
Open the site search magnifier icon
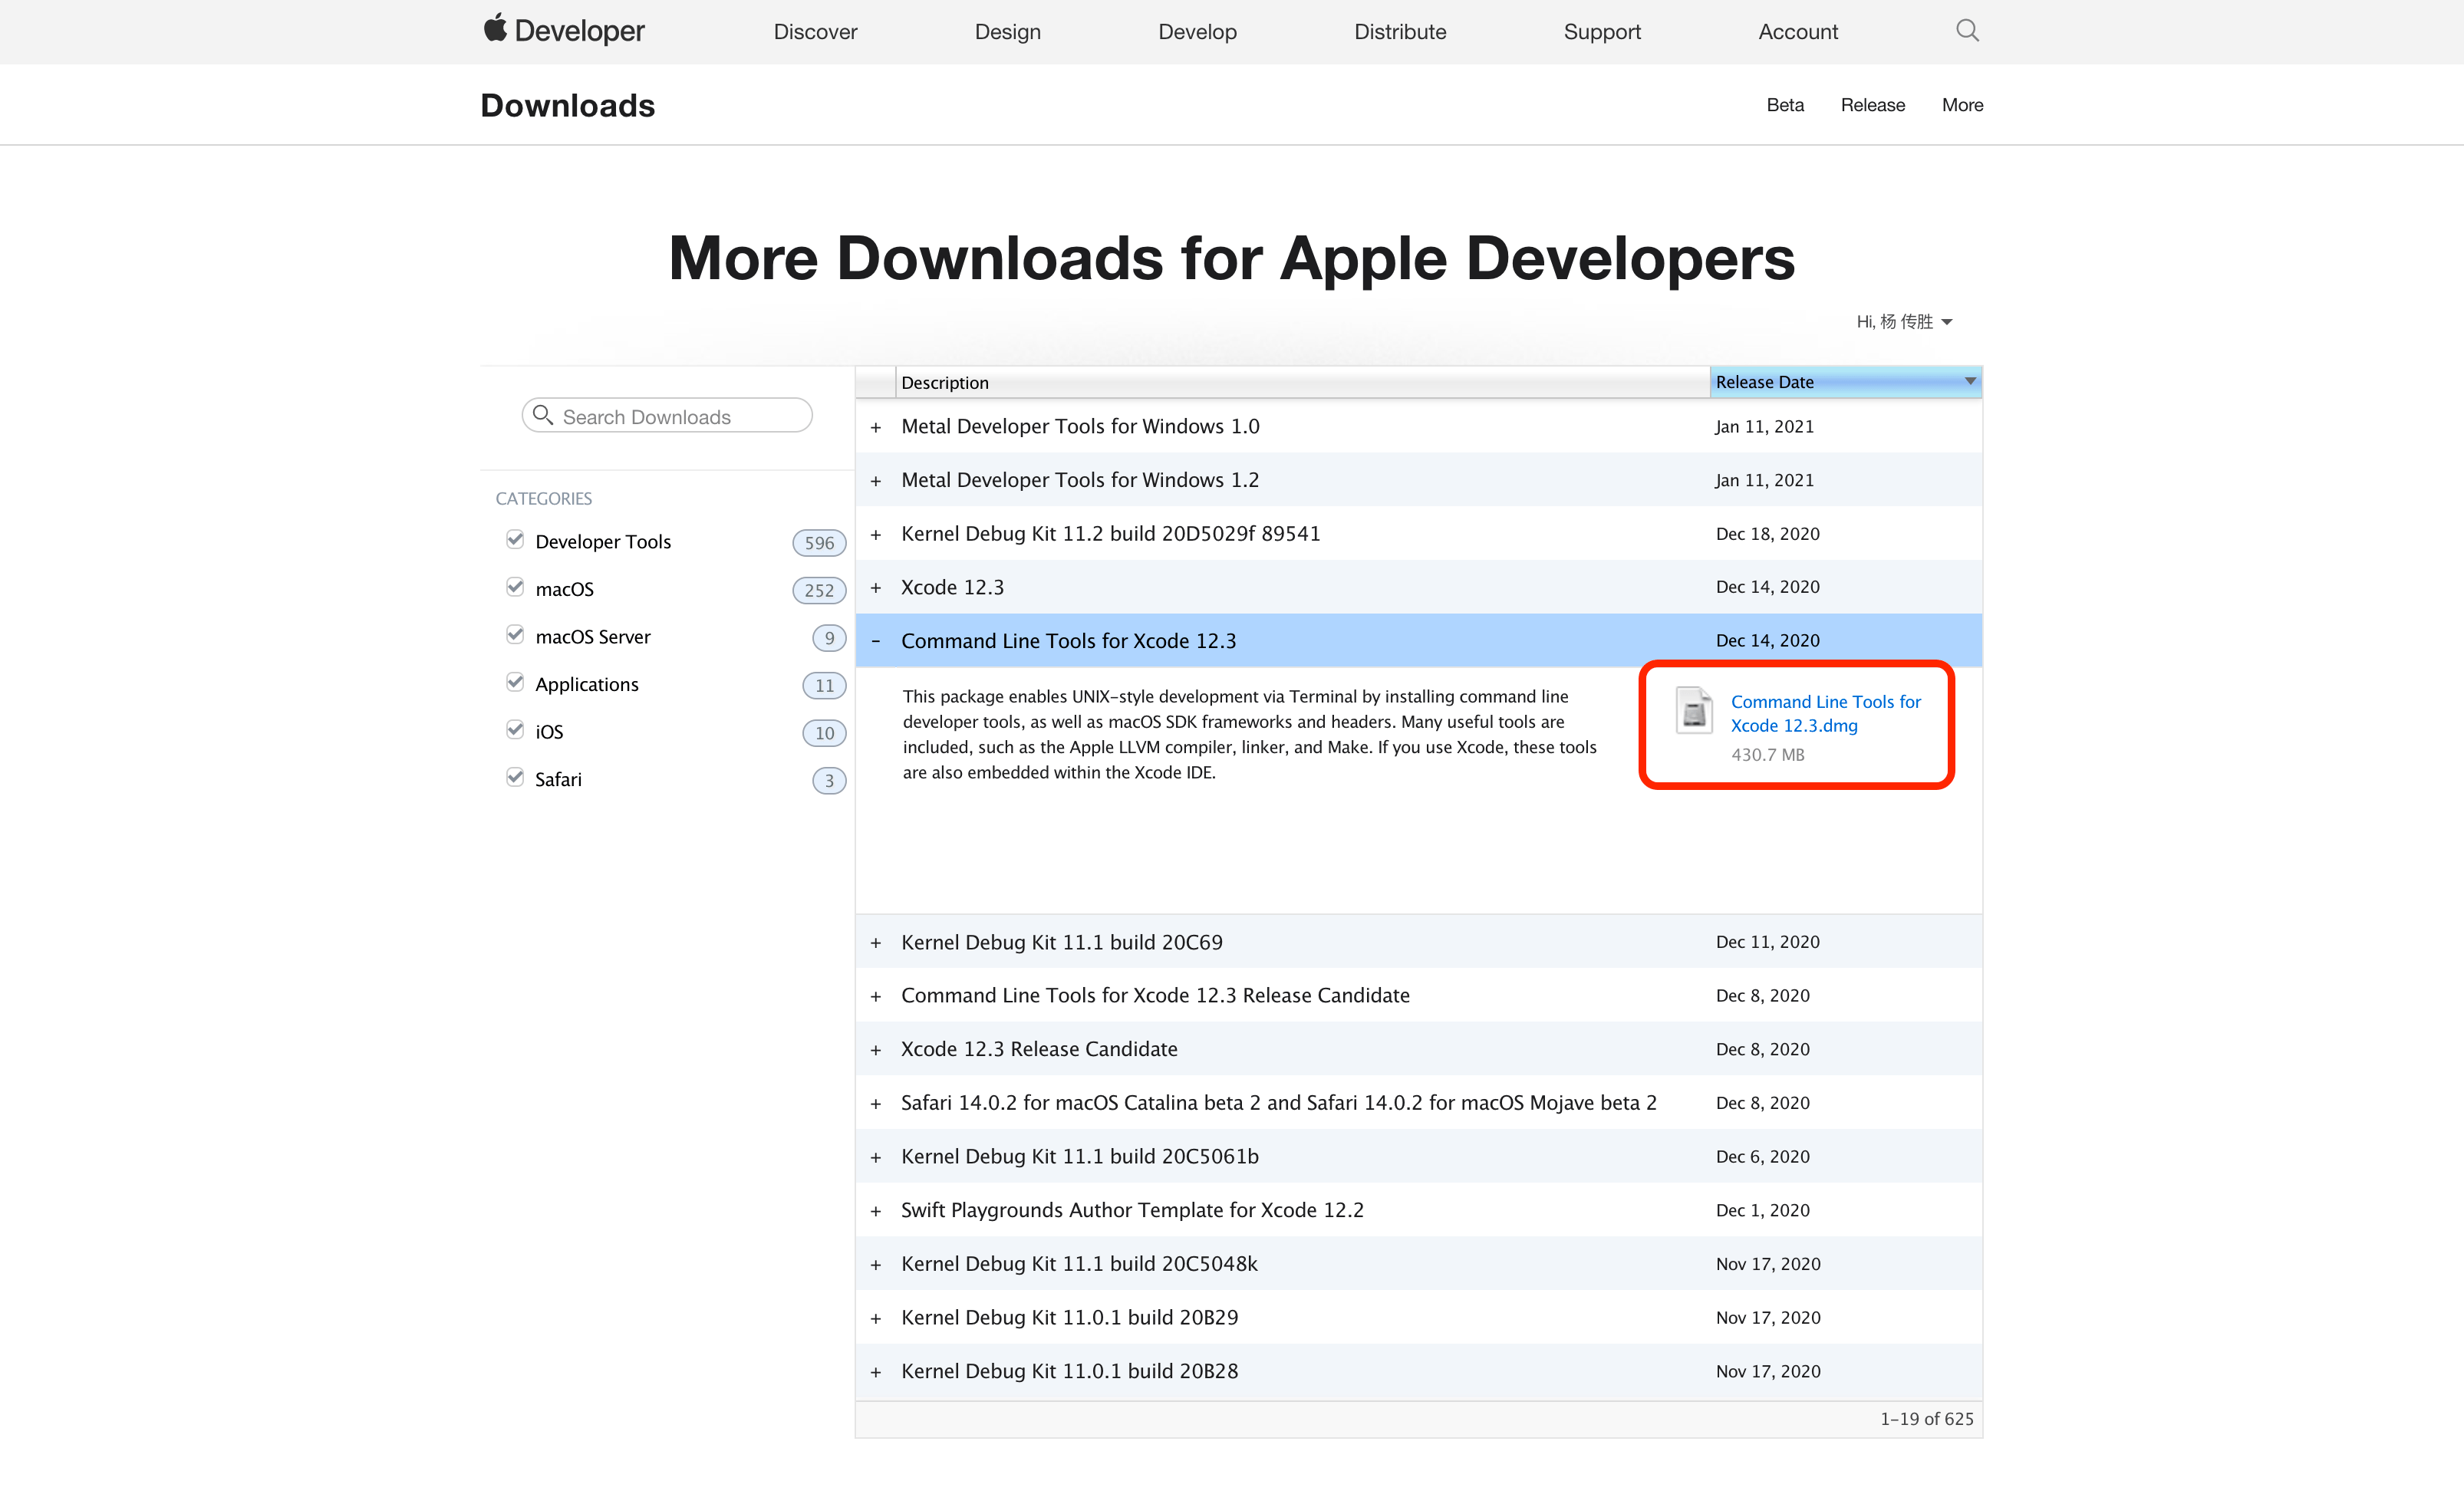[1966, 31]
